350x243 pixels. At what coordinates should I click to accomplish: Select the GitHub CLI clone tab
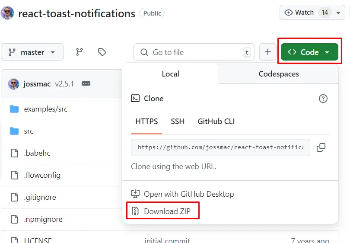click(216, 121)
